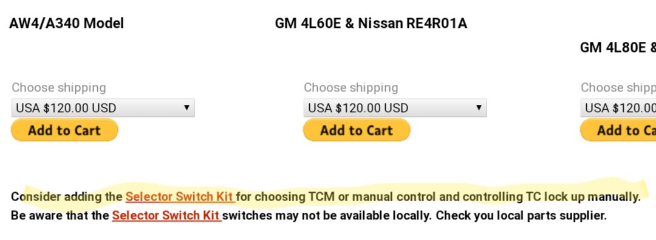Add the GM 4L60E & Nissan model to cart
Viewport: 656px width, 240px height.
357,130
